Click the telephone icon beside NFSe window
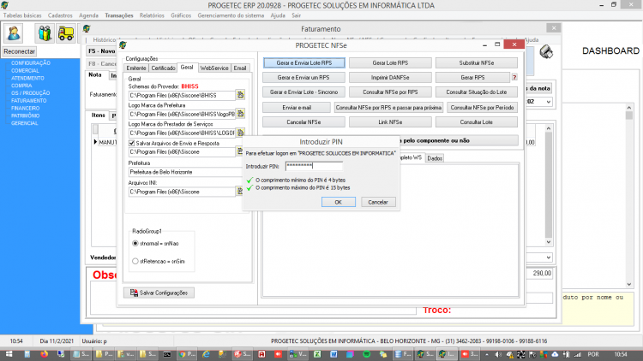This screenshot has width=643, height=361. (546, 52)
